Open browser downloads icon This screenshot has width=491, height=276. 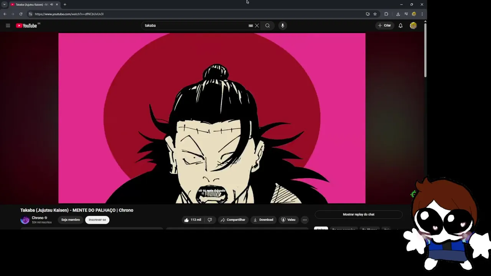(398, 14)
